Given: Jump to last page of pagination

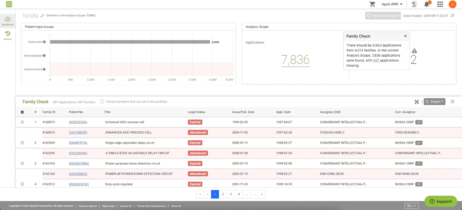Looking at the screenshot, I should click(261, 194).
